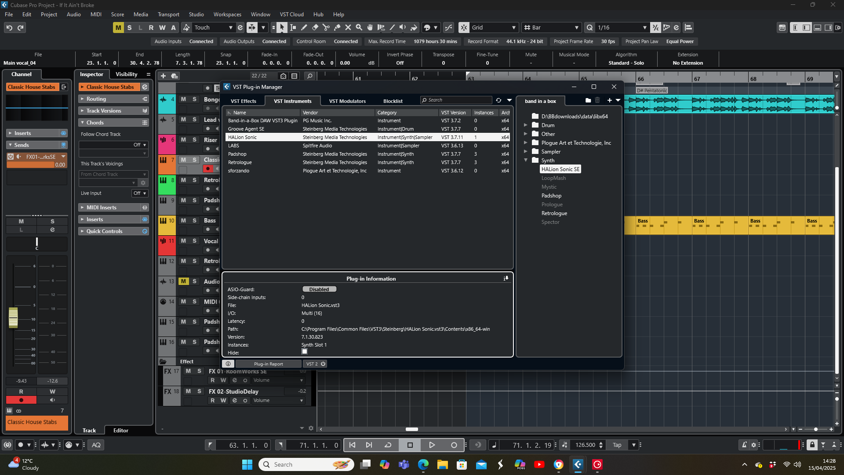Click the Play transport button
The image size is (844, 475).
tap(432, 445)
